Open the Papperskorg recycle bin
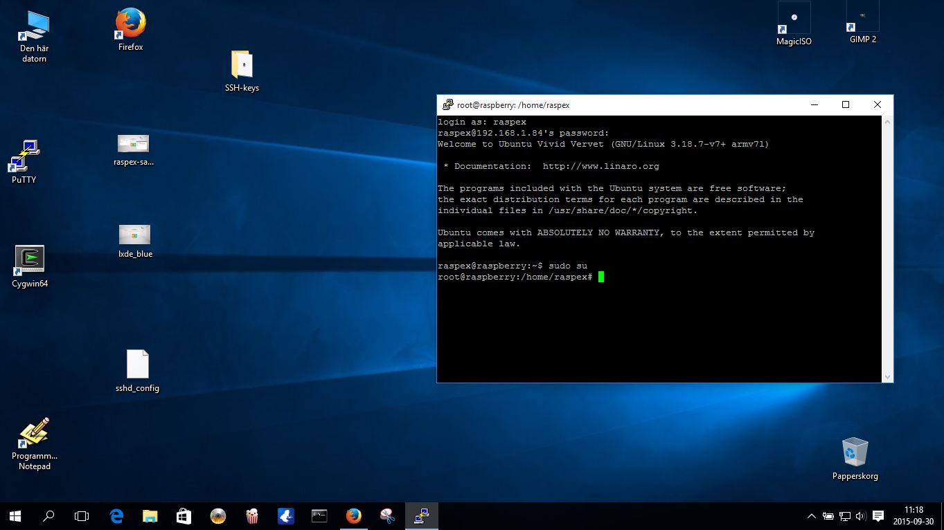Screen dimensions: 944x530 coord(855,453)
